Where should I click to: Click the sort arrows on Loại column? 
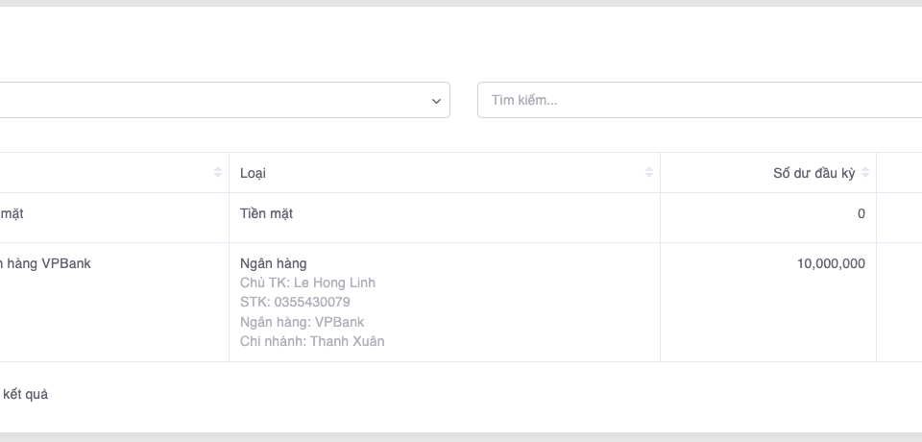(x=649, y=173)
